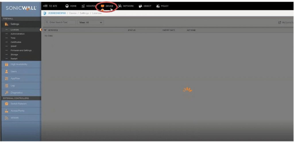Image resolution: width=294 pixels, height=142 pixels.
Task: Click the SonicWall logo
Action: (x=21, y=8)
